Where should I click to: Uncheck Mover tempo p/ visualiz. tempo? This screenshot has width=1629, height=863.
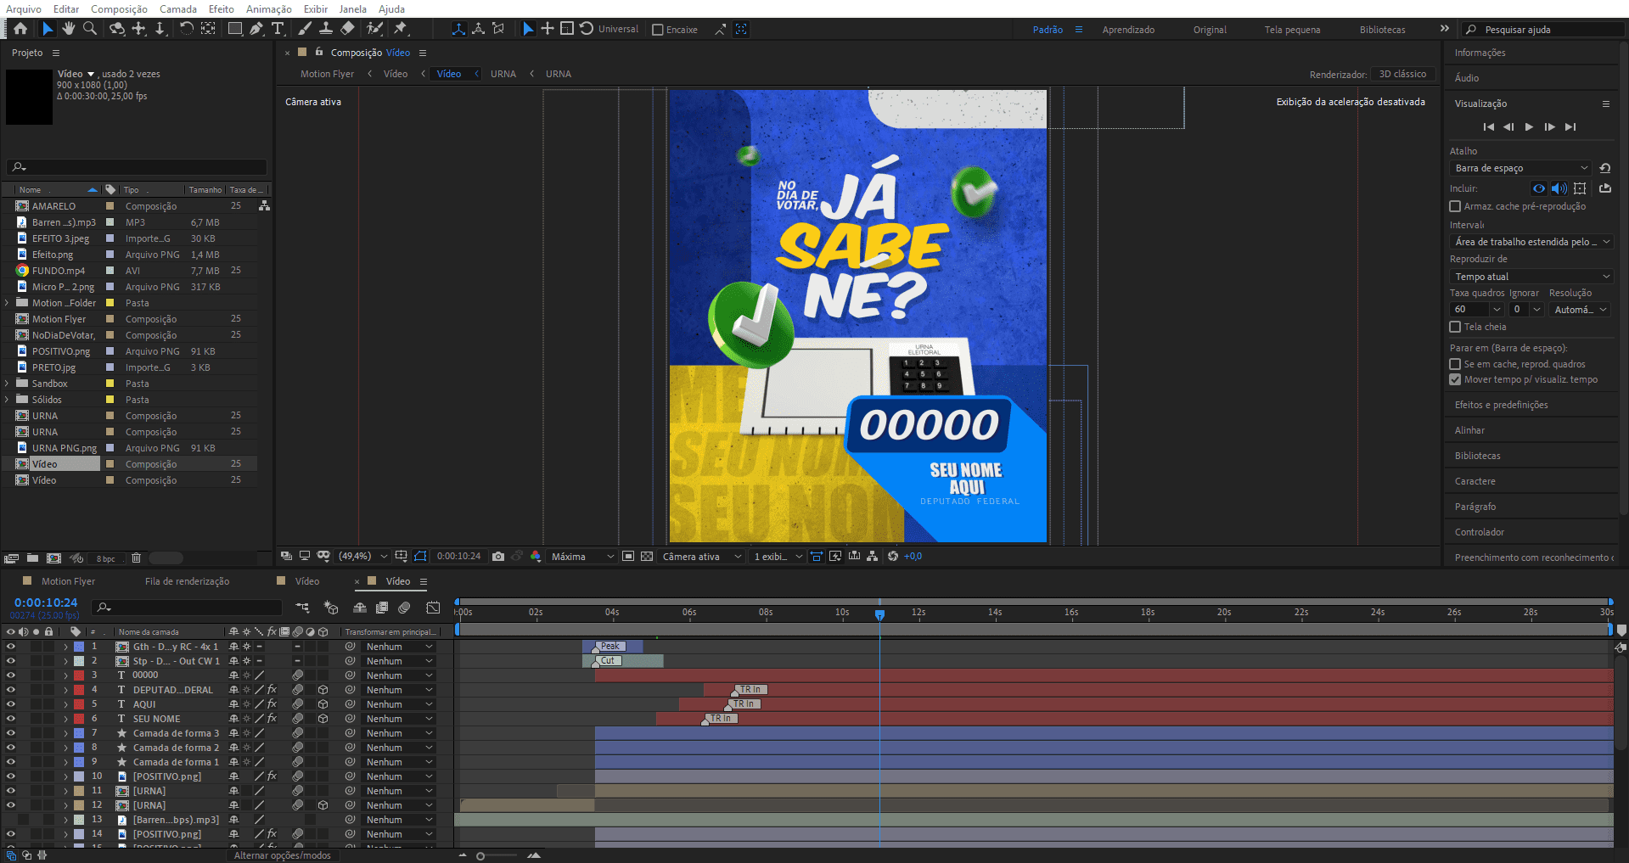(x=1455, y=379)
